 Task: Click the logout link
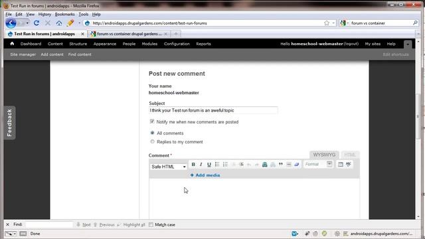pyautogui.click(x=351, y=44)
